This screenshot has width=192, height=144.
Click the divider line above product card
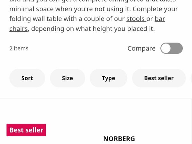96,99
